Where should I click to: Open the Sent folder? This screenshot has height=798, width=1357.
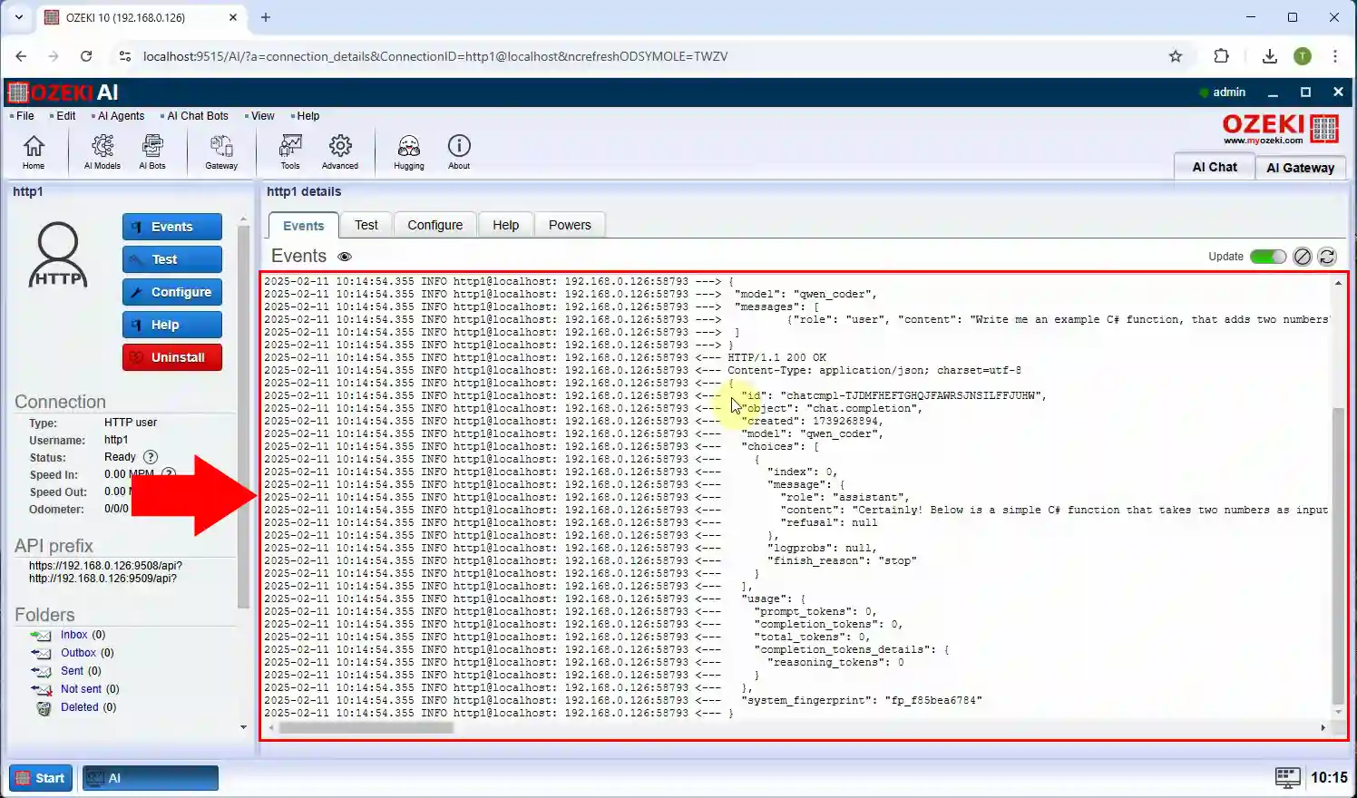click(x=72, y=671)
